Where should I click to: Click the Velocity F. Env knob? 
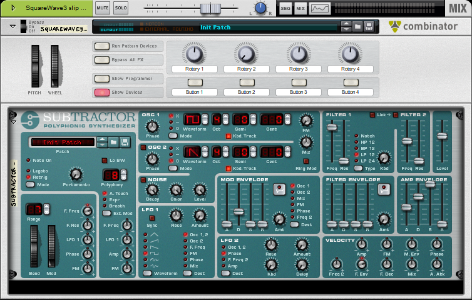pos(361,264)
